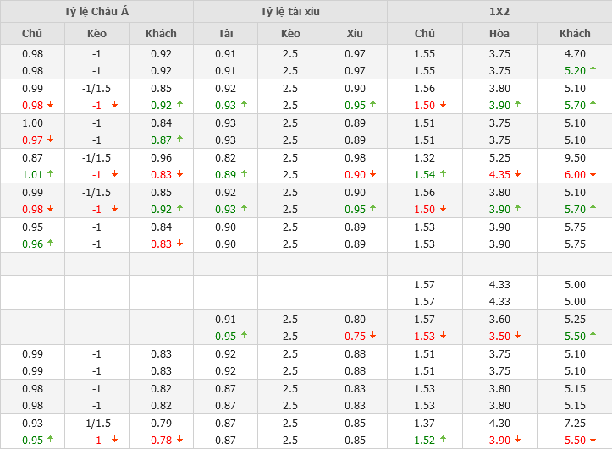Click the 1.32 home odds cell
612x449 pixels.
click(x=424, y=157)
